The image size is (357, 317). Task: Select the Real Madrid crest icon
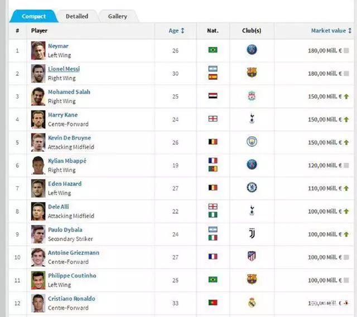click(x=252, y=302)
